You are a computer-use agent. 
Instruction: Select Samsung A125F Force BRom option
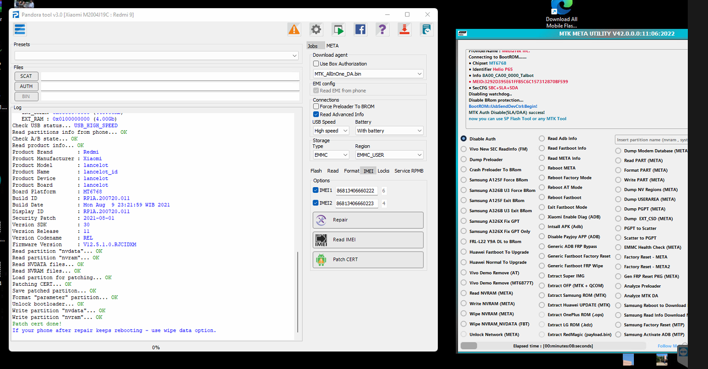coord(464,180)
